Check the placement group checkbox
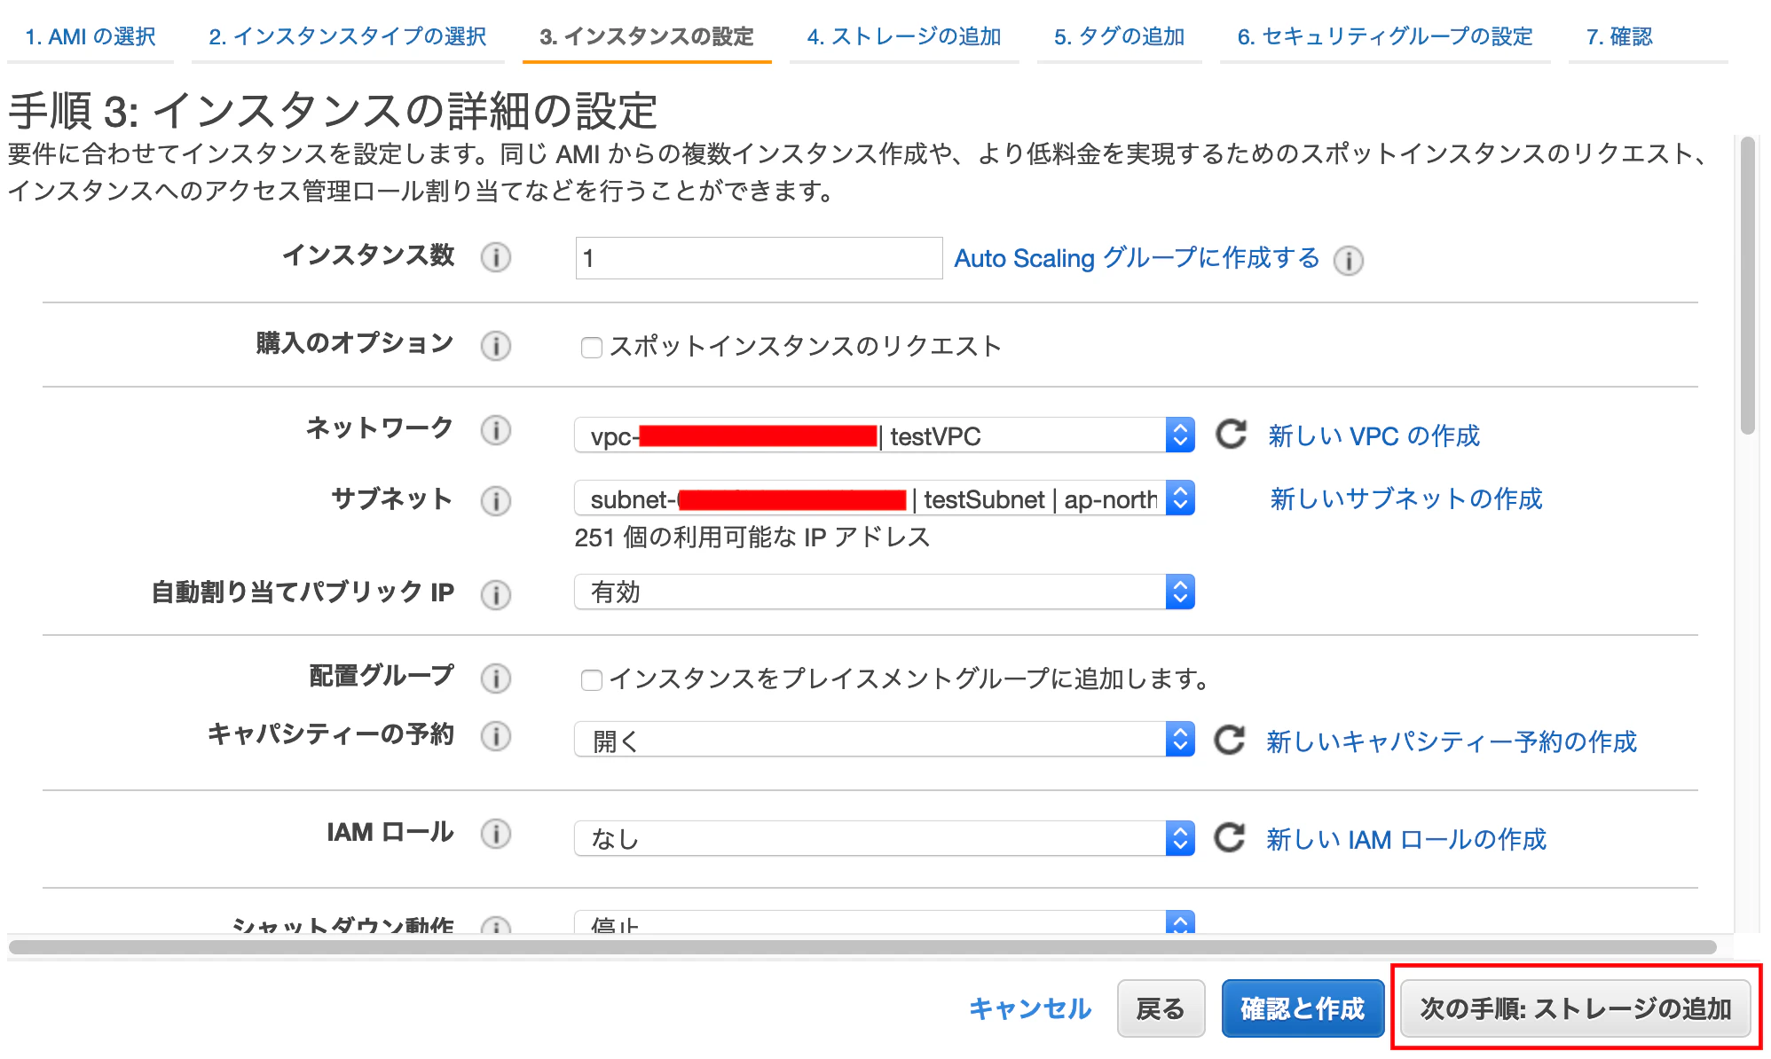Image resolution: width=1771 pixels, height=1059 pixels. click(x=591, y=680)
